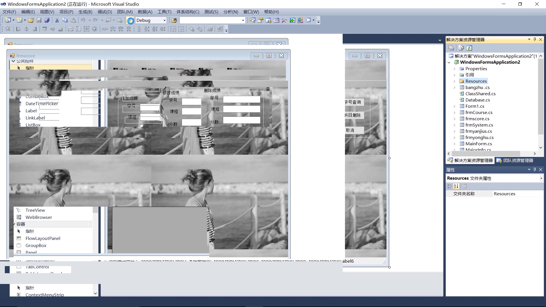
Task: Click the Align to Grid layout icon
Action: [x=8, y=29]
